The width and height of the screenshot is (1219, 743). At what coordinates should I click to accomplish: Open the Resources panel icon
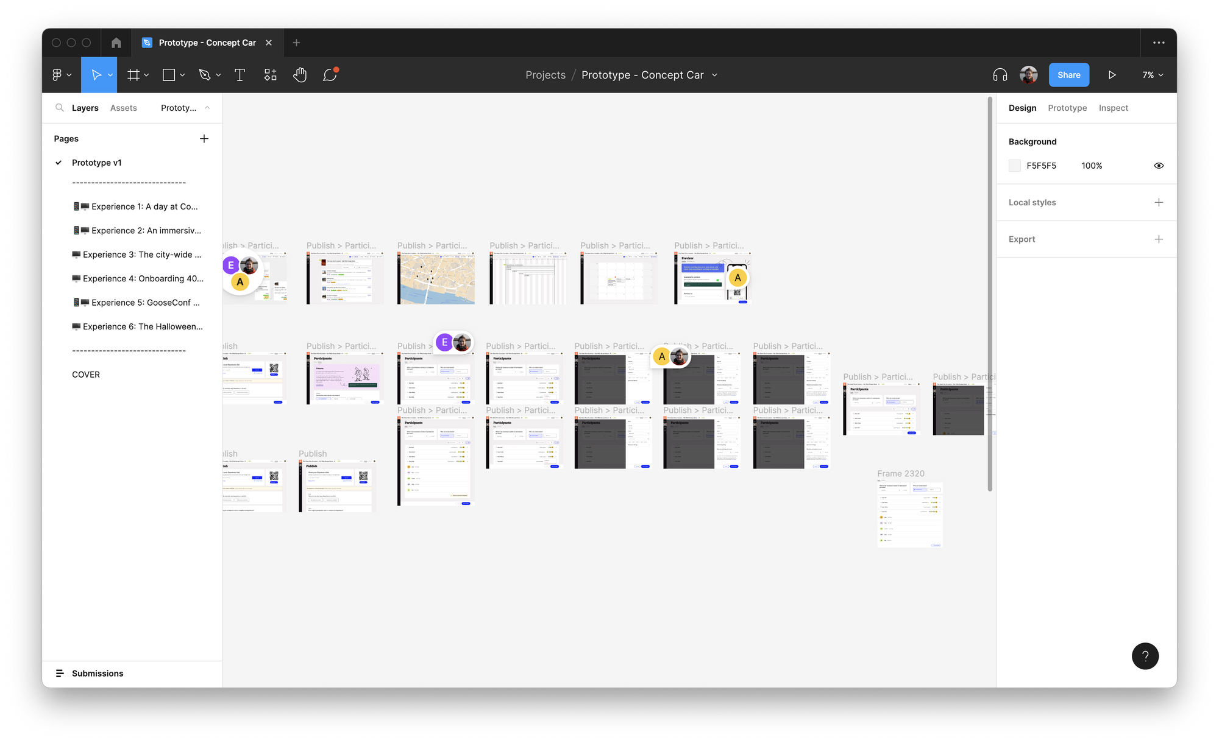pos(270,74)
